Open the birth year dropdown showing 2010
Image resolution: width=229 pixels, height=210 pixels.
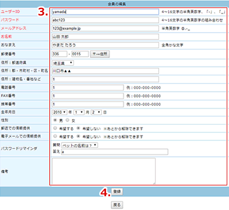tap(60, 112)
